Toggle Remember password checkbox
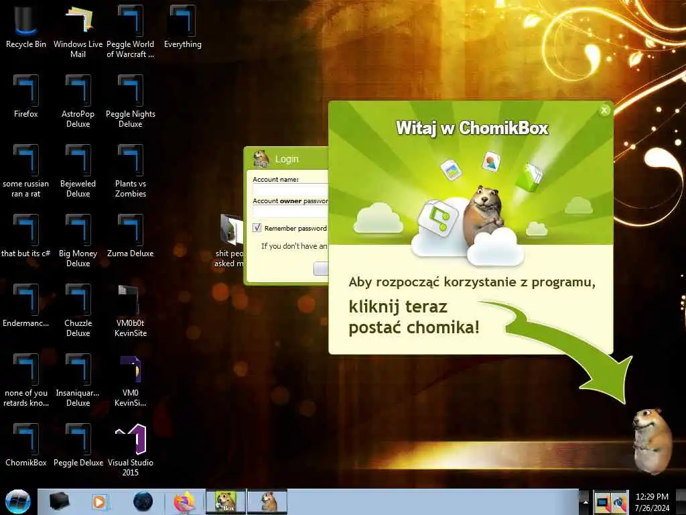The image size is (686, 515). click(257, 228)
